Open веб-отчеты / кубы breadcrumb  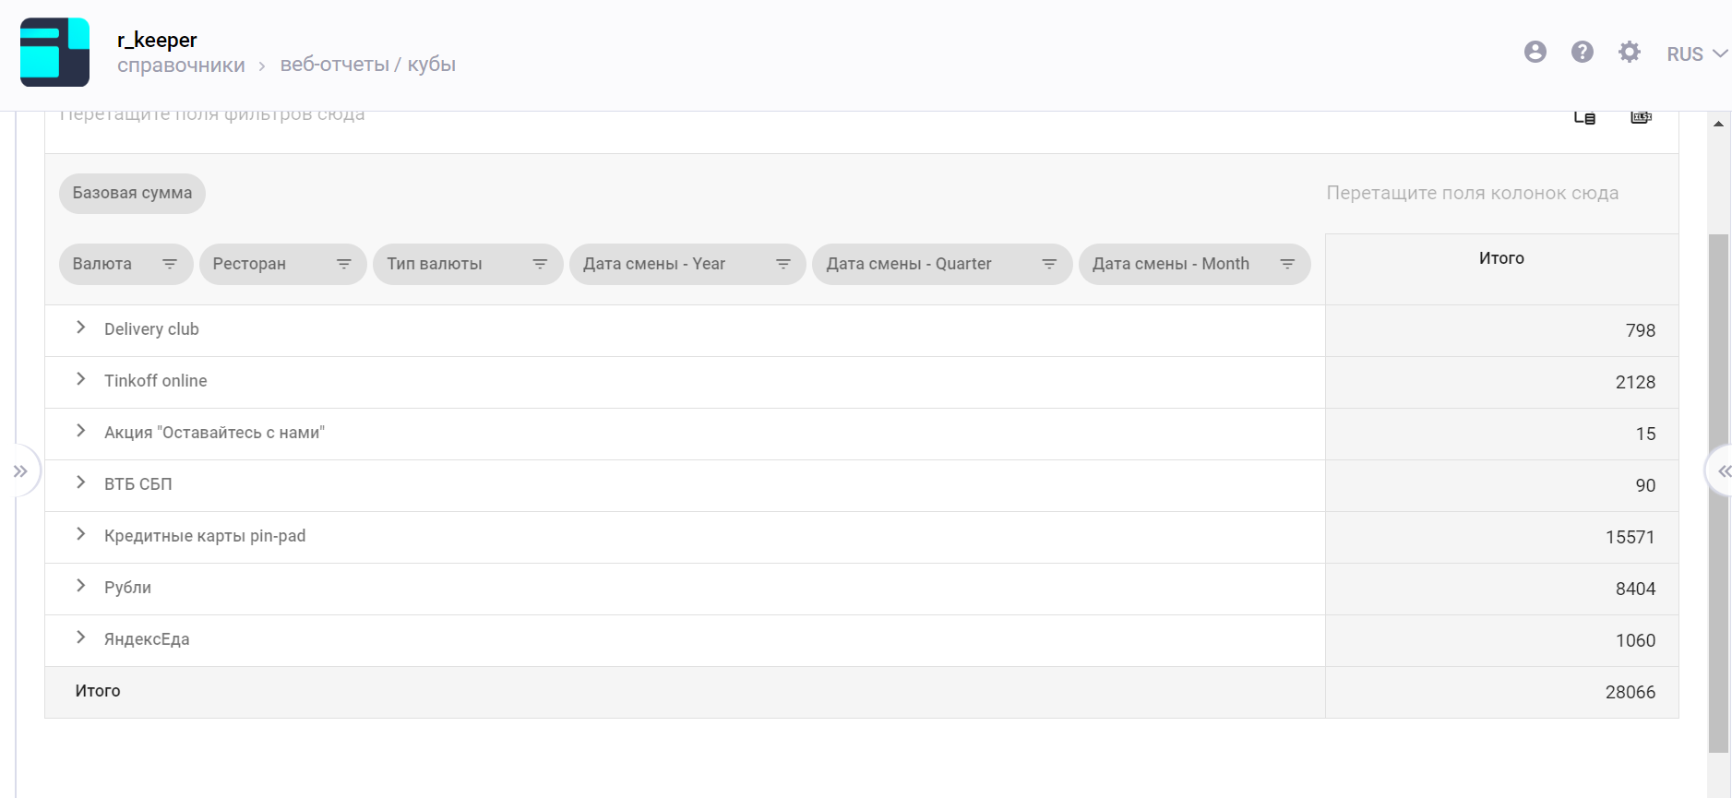coord(367,65)
